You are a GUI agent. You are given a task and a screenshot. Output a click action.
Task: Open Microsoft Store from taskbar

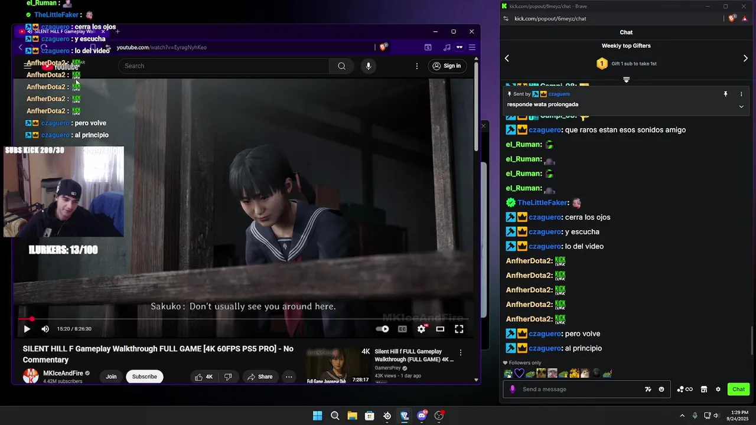tap(369, 416)
